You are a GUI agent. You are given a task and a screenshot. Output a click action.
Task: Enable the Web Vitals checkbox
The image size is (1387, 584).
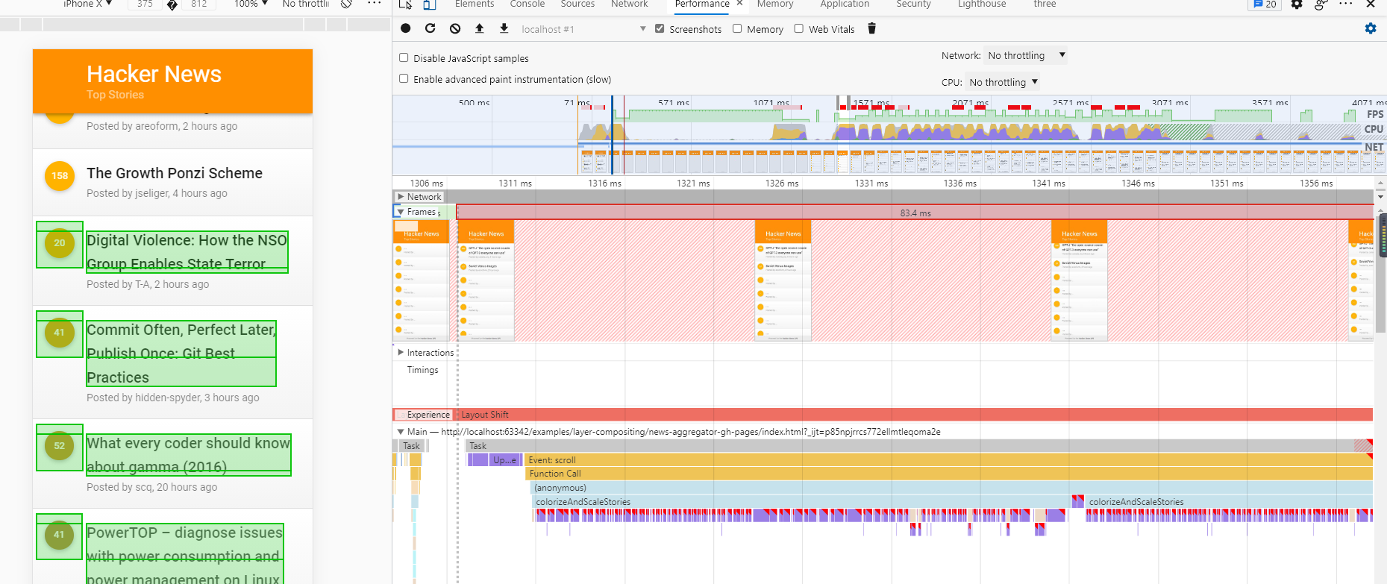pyautogui.click(x=799, y=29)
